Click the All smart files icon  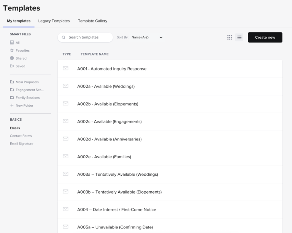tap(12, 43)
